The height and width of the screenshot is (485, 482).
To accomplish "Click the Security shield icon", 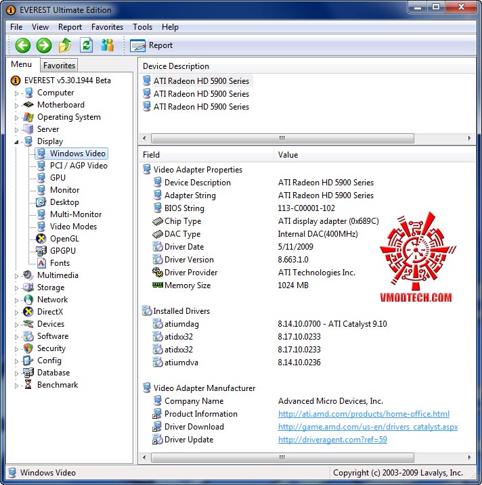I will (28, 348).
